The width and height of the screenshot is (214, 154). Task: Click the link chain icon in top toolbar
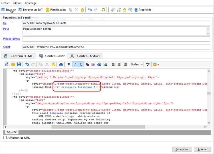coord(119,10)
